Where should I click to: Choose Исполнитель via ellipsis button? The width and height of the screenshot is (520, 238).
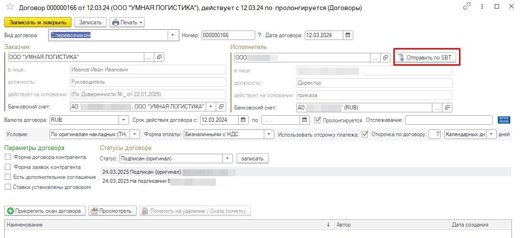pyautogui.click(x=375, y=58)
